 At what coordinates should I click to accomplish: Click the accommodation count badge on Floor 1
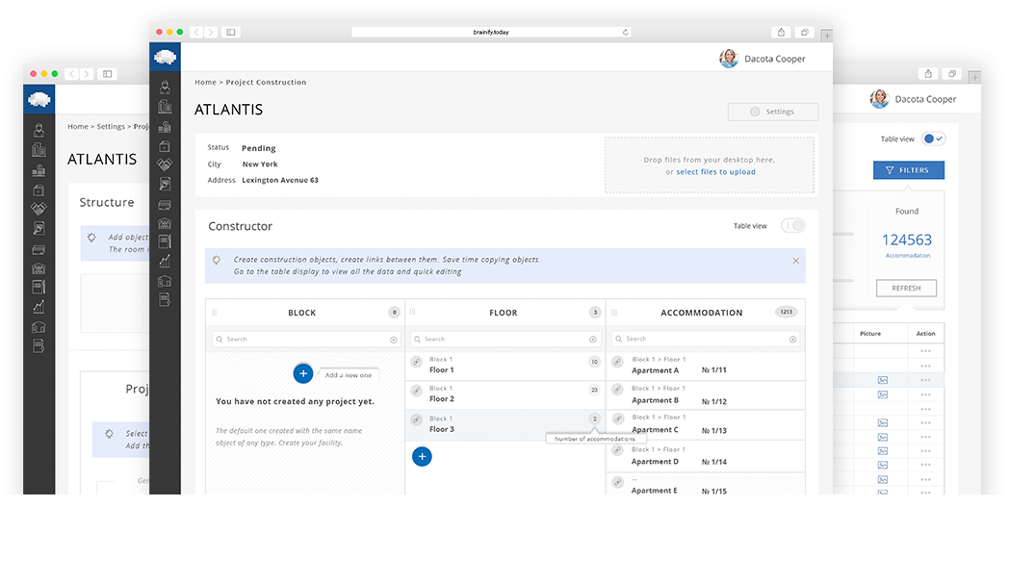coord(595,362)
